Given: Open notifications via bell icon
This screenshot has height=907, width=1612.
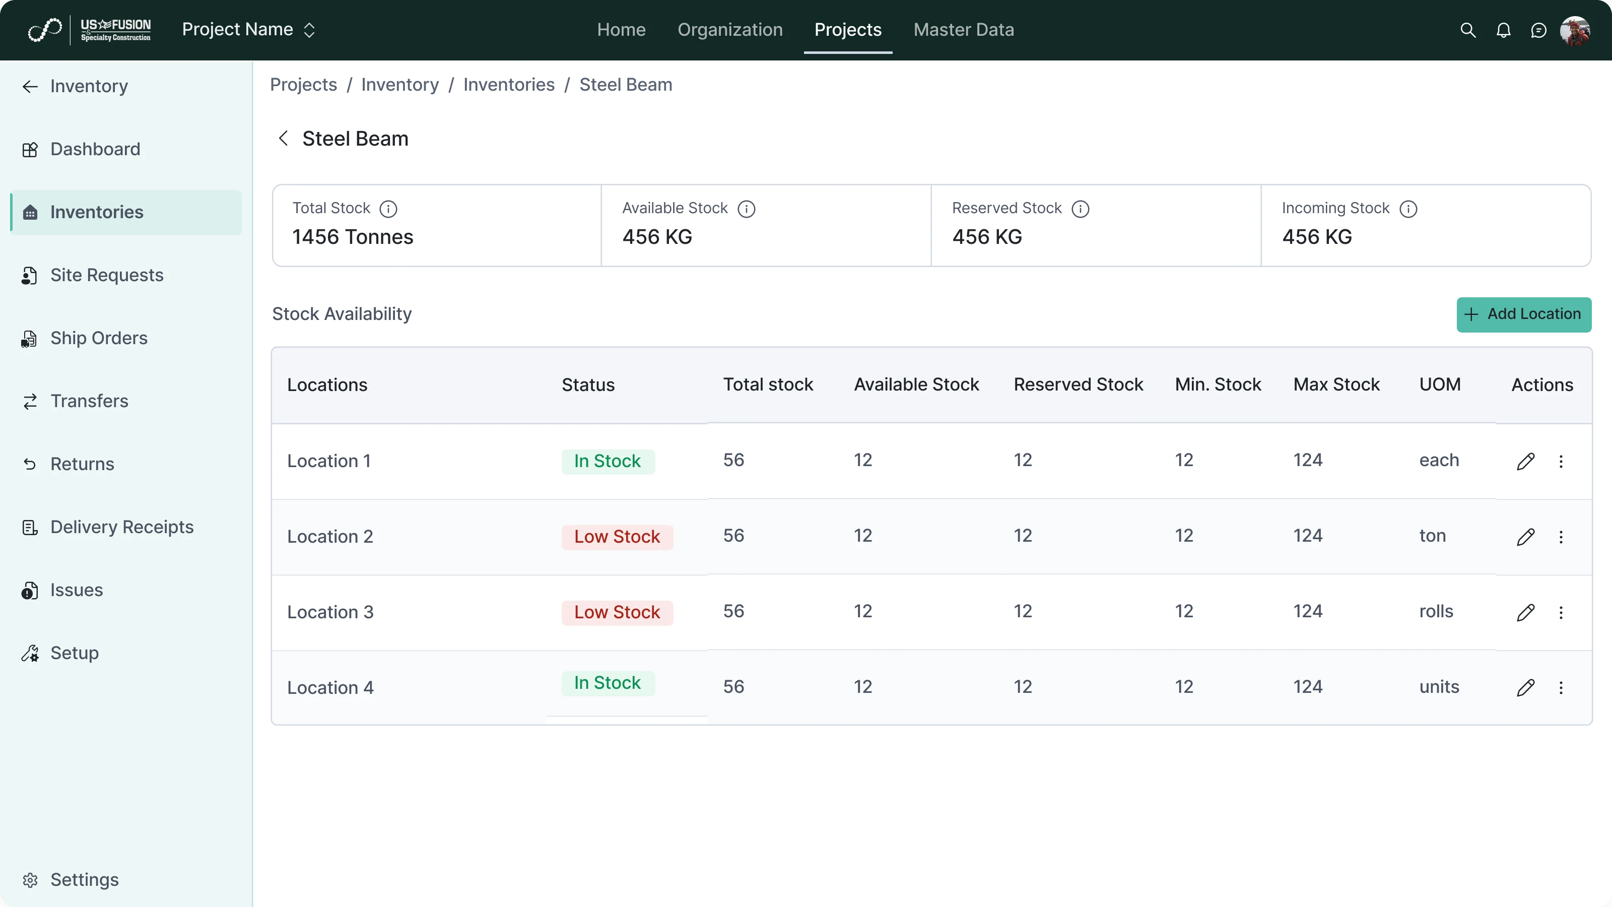Looking at the screenshot, I should pos(1504,29).
